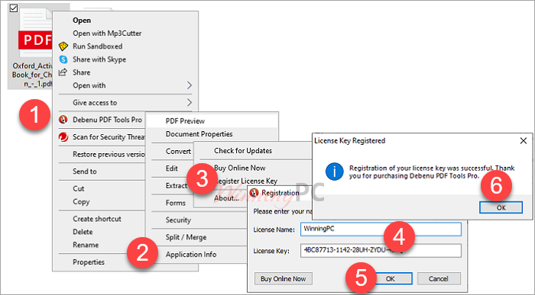The width and height of the screenshot is (535, 295).
Task: Click the License Key input field
Action: pyautogui.click(x=381, y=251)
